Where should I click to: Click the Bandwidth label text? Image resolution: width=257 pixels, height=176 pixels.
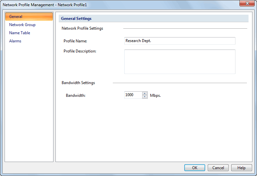pos(76,95)
